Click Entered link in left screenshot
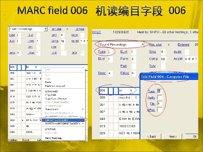This screenshot has width=203, height=152. 80,29
